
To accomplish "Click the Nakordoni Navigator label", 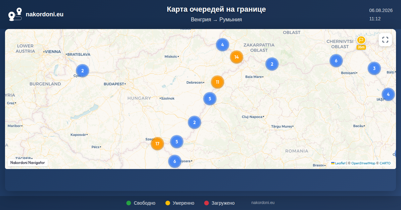I will (x=28, y=163).
